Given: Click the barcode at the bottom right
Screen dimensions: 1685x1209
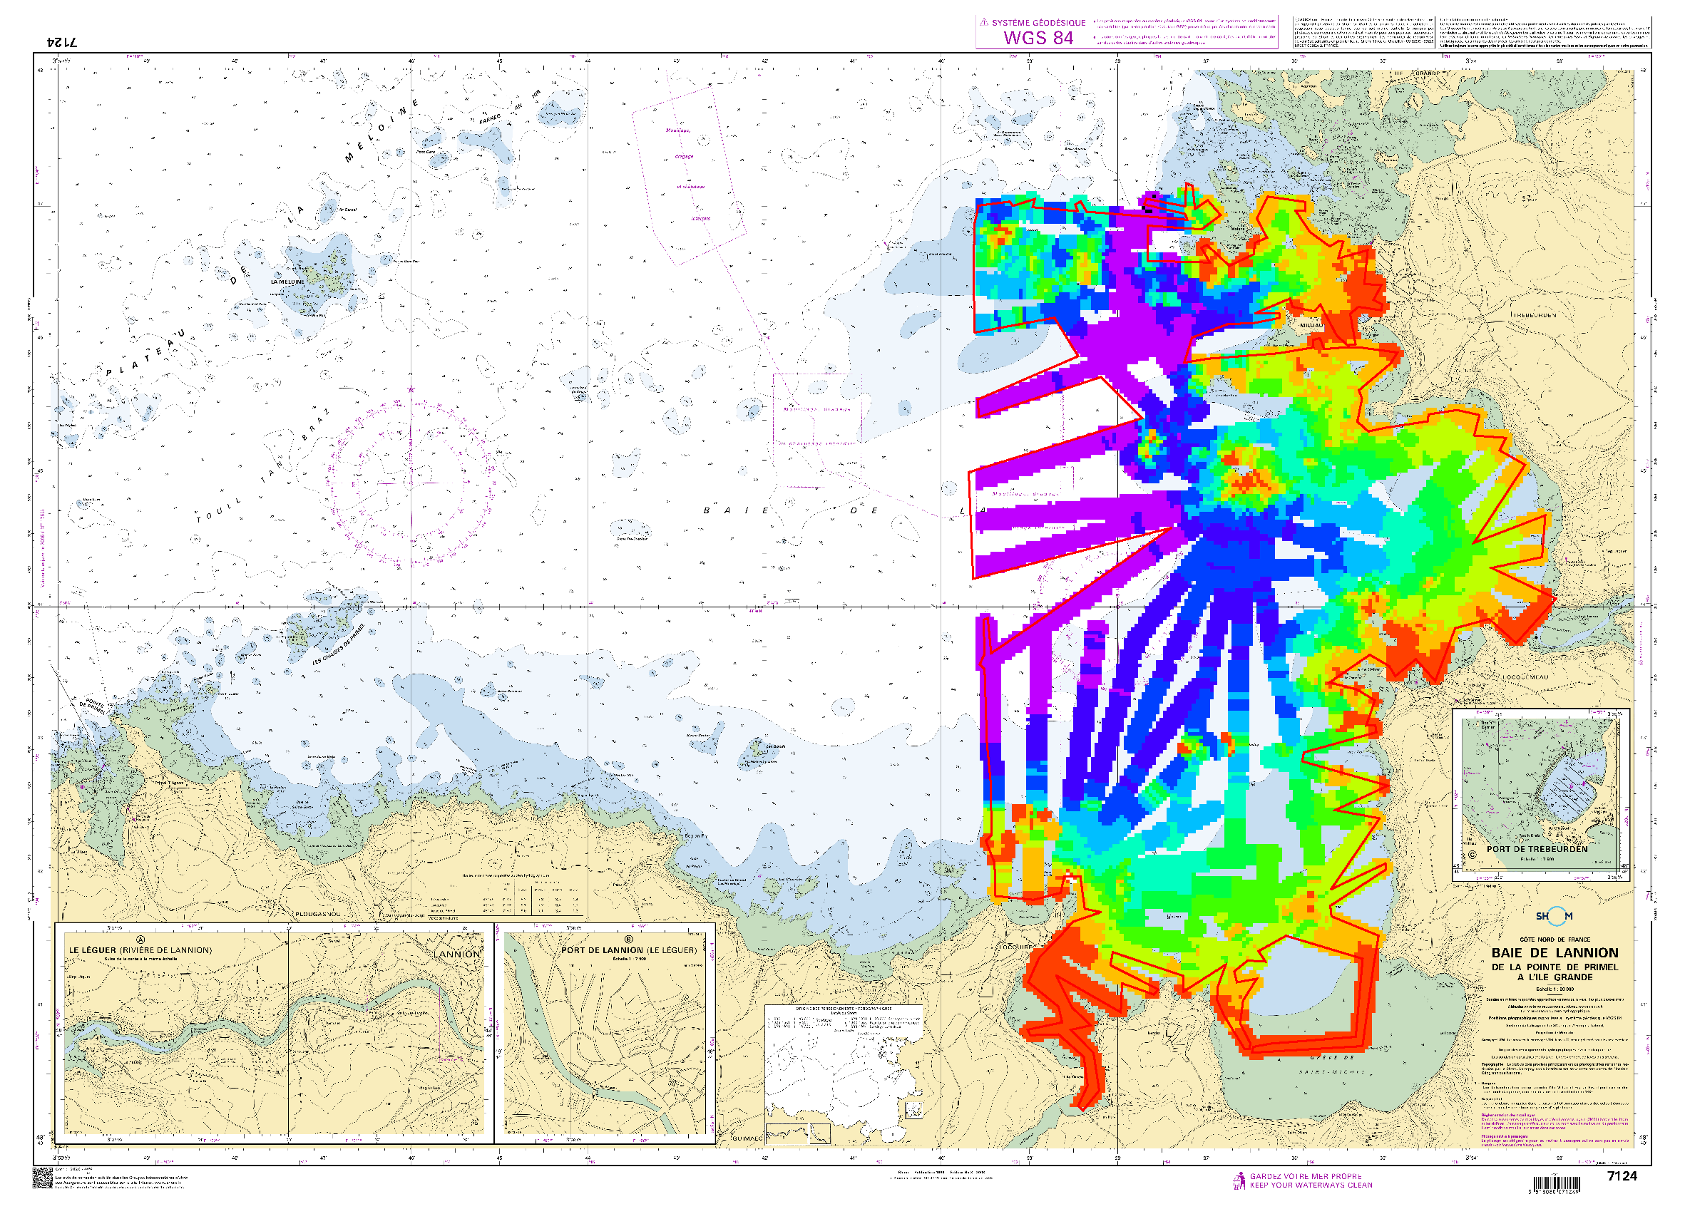Looking at the screenshot, I should point(1557,1185).
